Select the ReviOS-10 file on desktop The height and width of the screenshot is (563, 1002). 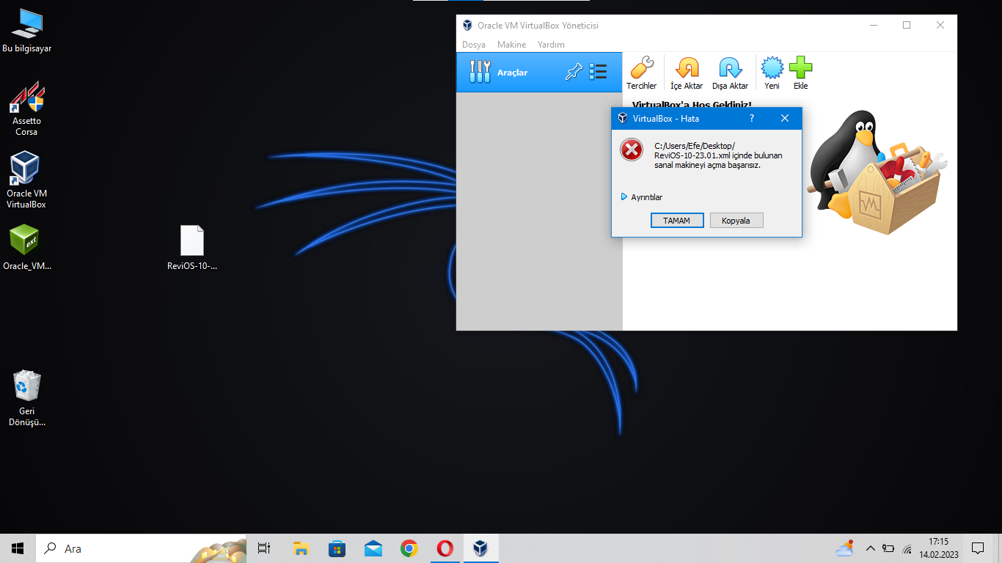(192, 248)
